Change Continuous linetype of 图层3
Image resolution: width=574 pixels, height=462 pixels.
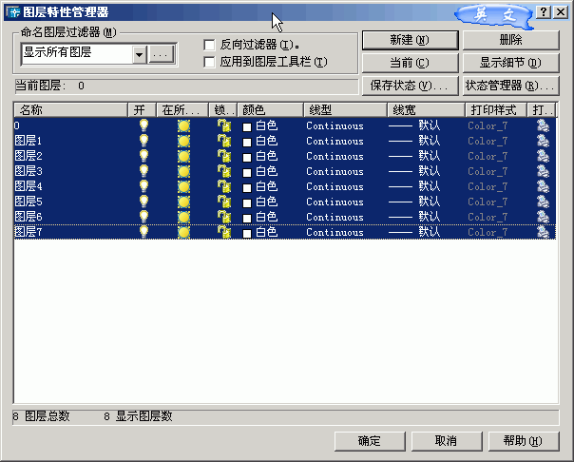pyautogui.click(x=335, y=172)
